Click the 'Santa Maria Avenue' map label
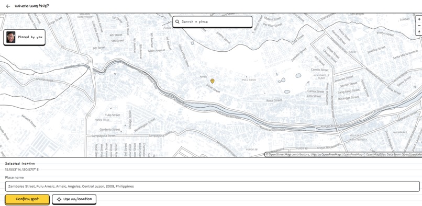 click(x=405, y=54)
